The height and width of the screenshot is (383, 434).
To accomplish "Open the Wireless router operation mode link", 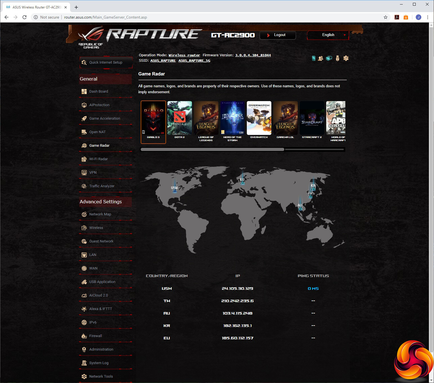I will (184, 55).
